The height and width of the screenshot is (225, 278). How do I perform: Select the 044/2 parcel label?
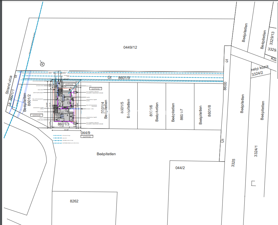tap(180, 168)
